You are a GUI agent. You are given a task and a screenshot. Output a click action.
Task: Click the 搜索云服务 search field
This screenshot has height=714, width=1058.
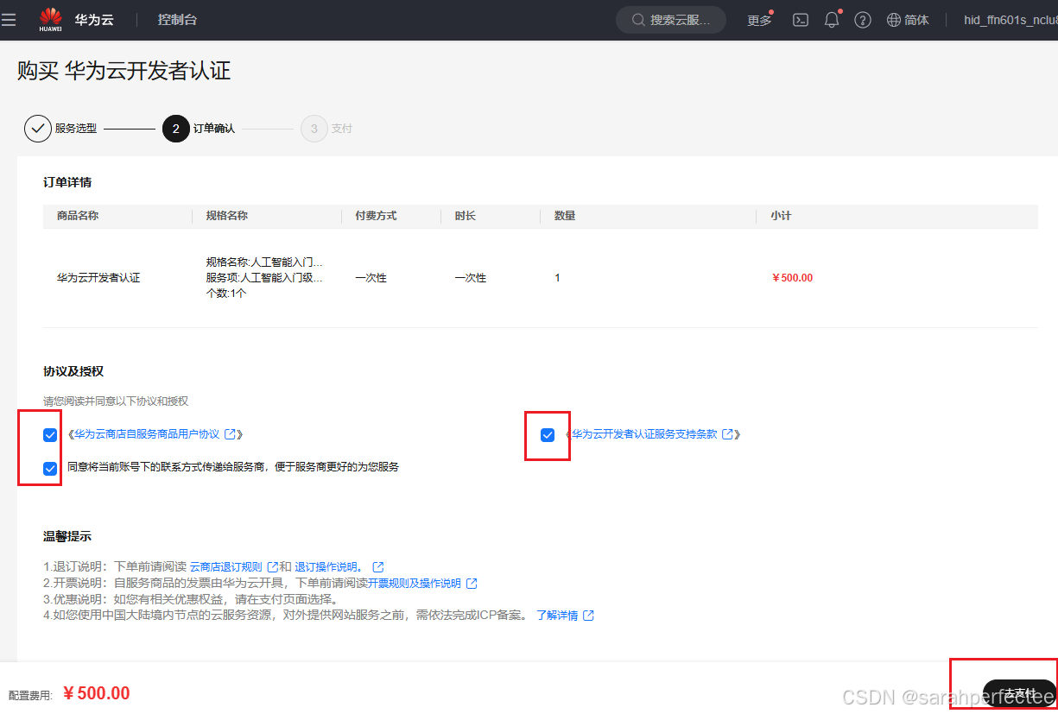[x=671, y=20]
